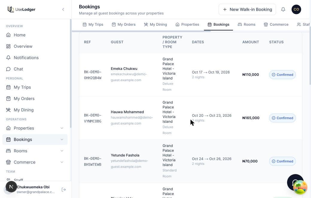Open the CO user avatar menu
The height and width of the screenshot is (198, 311).
(x=296, y=9)
